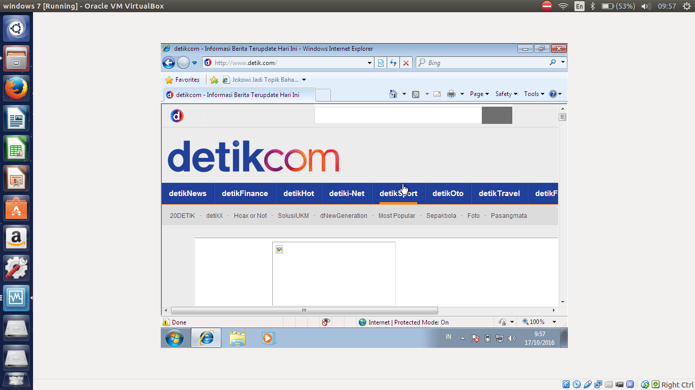
Task: Open detikTravel navigation item
Action: tap(499, 193)
